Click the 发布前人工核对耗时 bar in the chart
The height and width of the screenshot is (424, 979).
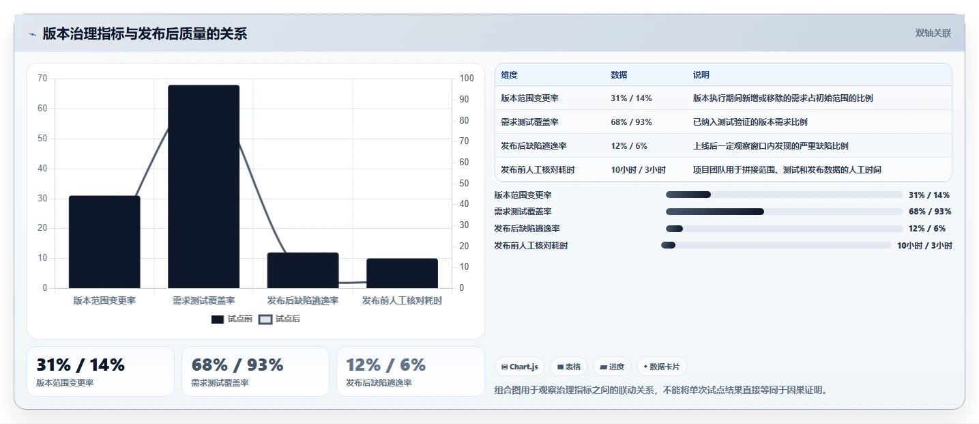coord(402,273)
